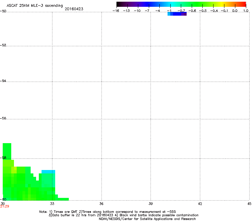Click the longitude label 45
Screen dimensions: 252x221
tap(249, 204)
